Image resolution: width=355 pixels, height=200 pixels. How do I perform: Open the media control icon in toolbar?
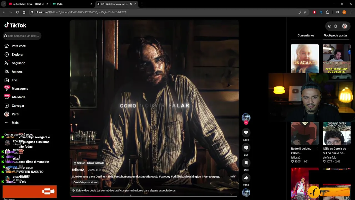pyautogui.click(x=338, y=12)
